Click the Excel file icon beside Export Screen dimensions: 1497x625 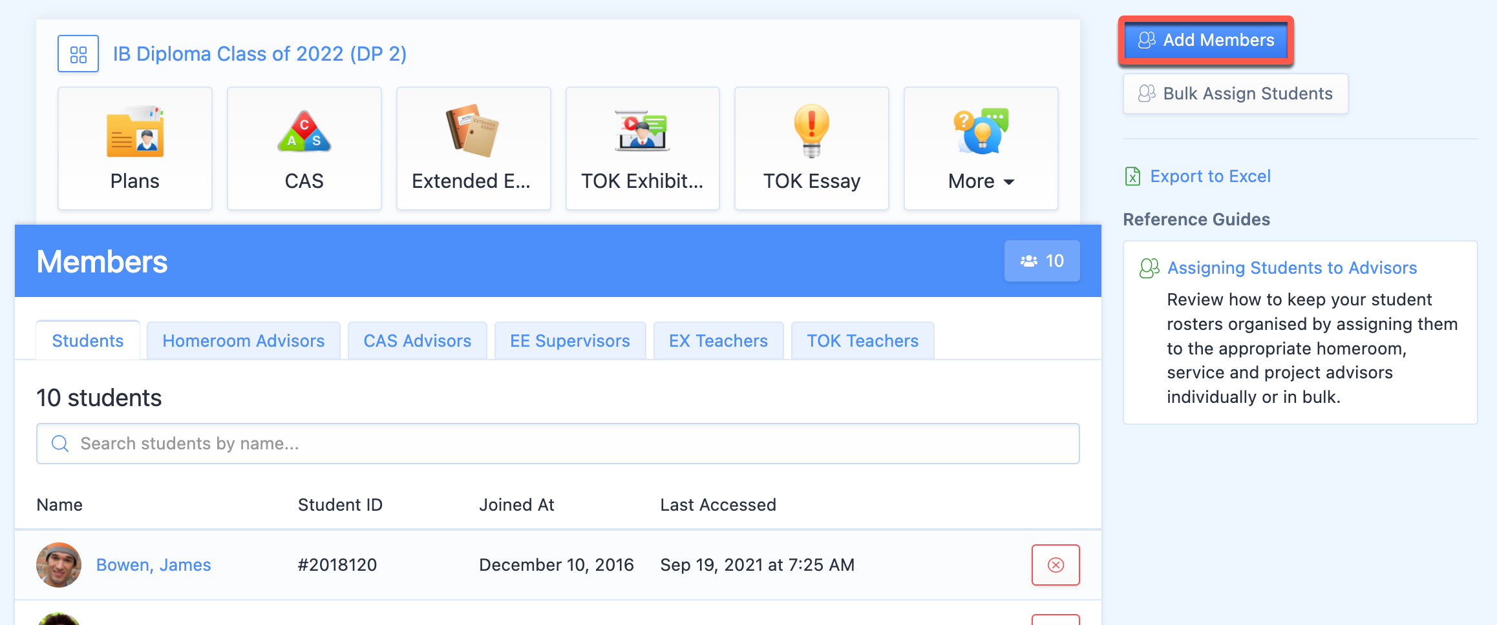[1133, 176]
